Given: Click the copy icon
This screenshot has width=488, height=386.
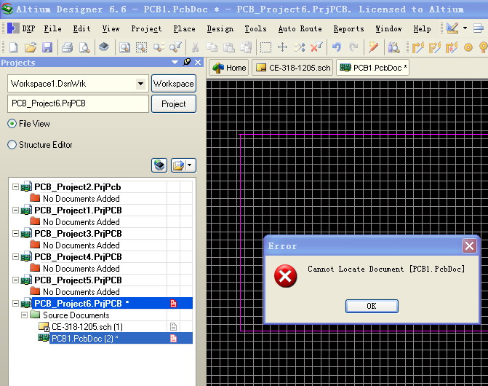Looking at the screenshot, I should (x=212, y=47).
